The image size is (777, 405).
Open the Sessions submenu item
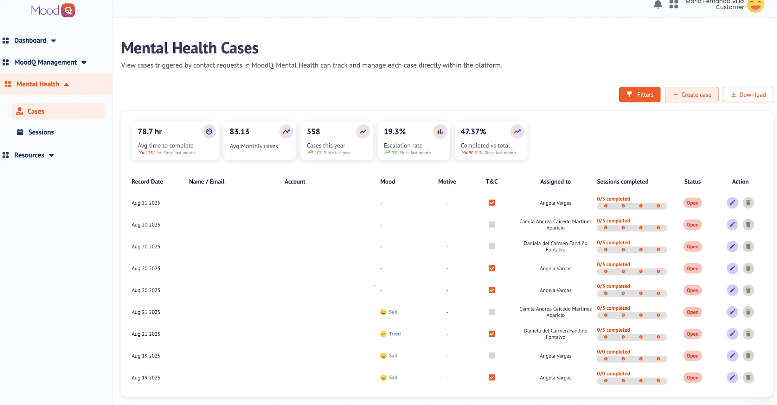tap(41, 132)
